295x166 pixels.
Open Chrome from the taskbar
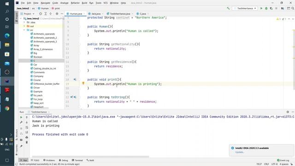coord(7,108)
